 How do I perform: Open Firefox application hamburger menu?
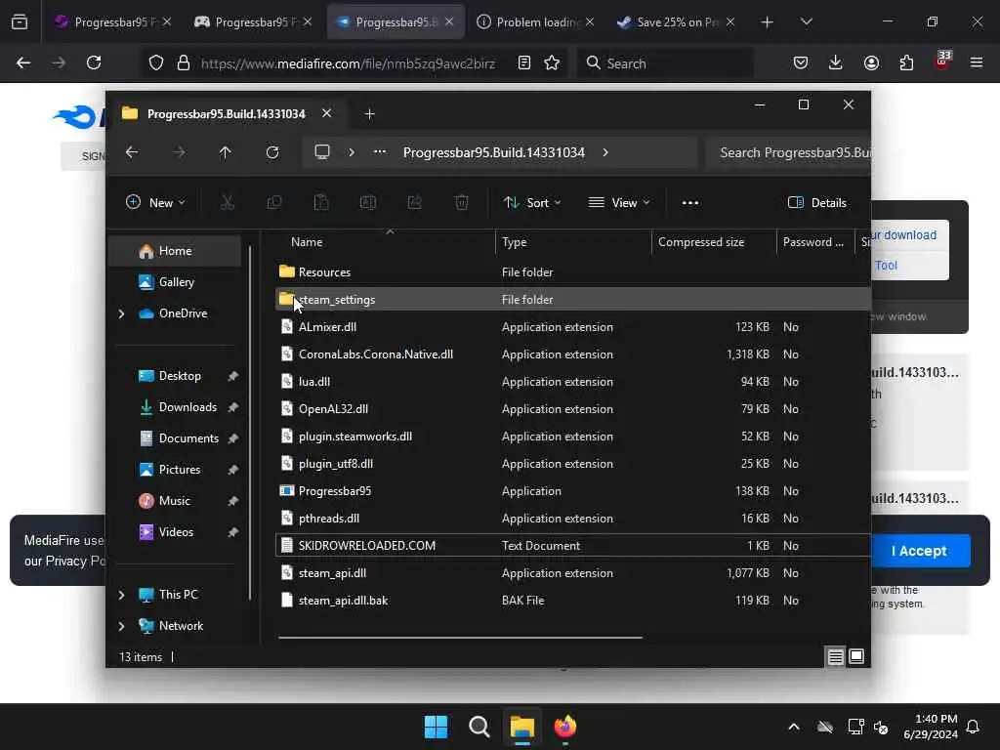click(x=977, y=62)
